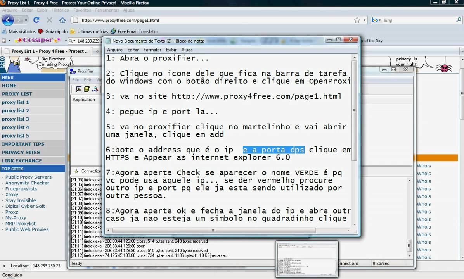The width and height of the screenshot is (464, 279).
Task: Click the Notepad title bar document icon
Action: (108, 41)
